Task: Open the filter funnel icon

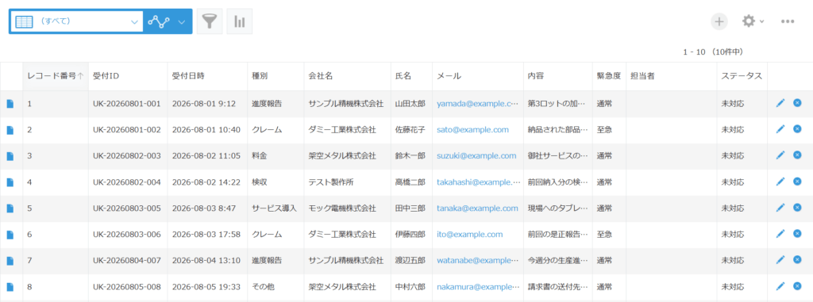Action: (x=210, y=21)
